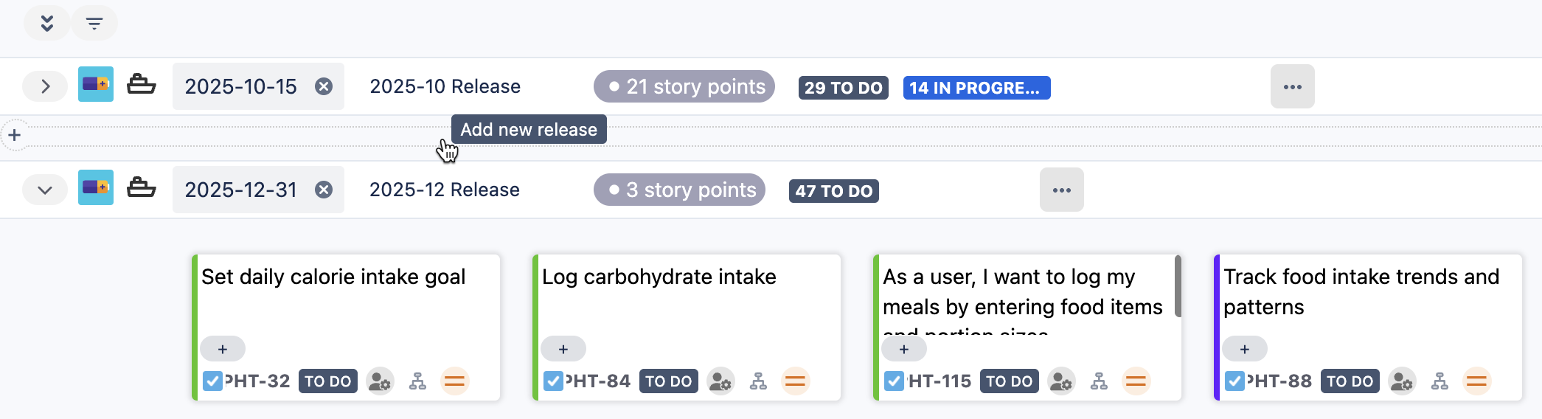This screenshot has width=1542, height=419.
Task: Clear the 2025-10-15 release date
Action: (x=323, y=86)
